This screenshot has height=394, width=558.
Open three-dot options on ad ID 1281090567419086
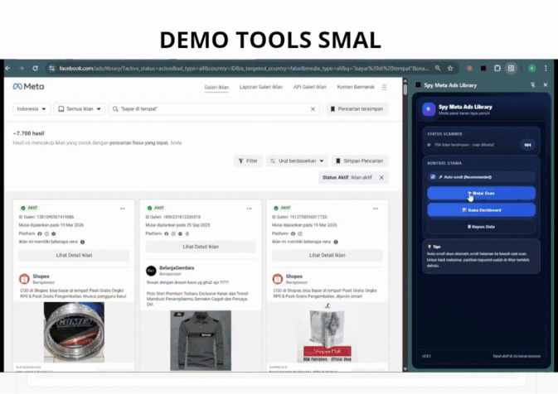tap(123, 209)
